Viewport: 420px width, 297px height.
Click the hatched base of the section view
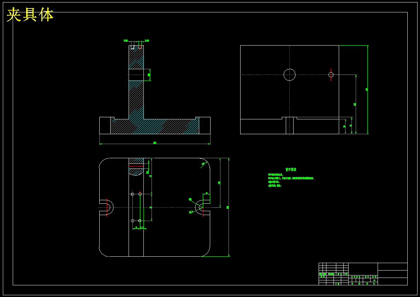pos(155,127)
